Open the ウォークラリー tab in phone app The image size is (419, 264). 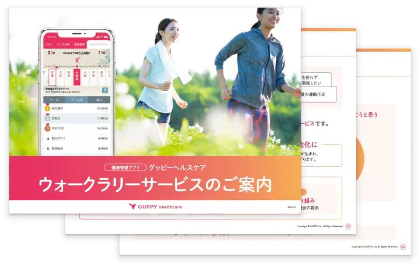(98, 44)
